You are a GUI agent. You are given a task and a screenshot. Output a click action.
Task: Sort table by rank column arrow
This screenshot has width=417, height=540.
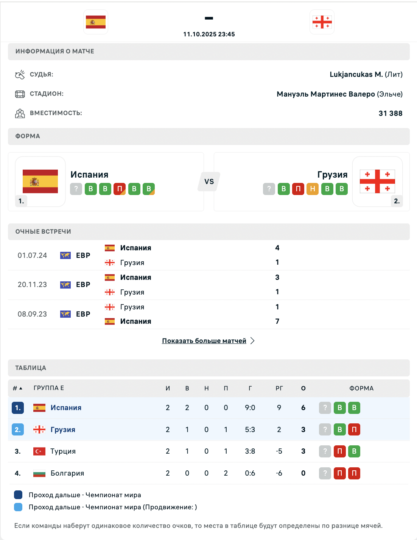20,388
